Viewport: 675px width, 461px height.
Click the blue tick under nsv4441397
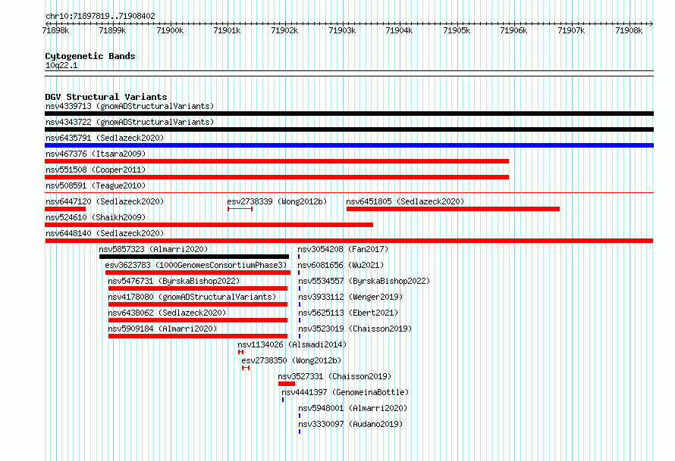click(x=283, y=400)
